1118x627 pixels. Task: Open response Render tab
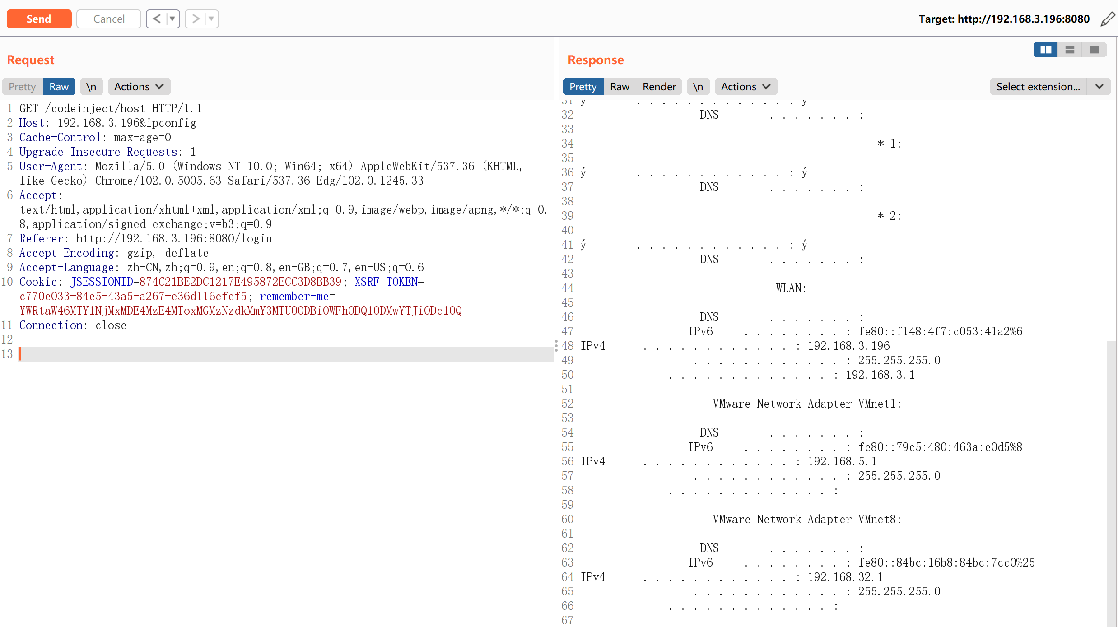(659, 87)
